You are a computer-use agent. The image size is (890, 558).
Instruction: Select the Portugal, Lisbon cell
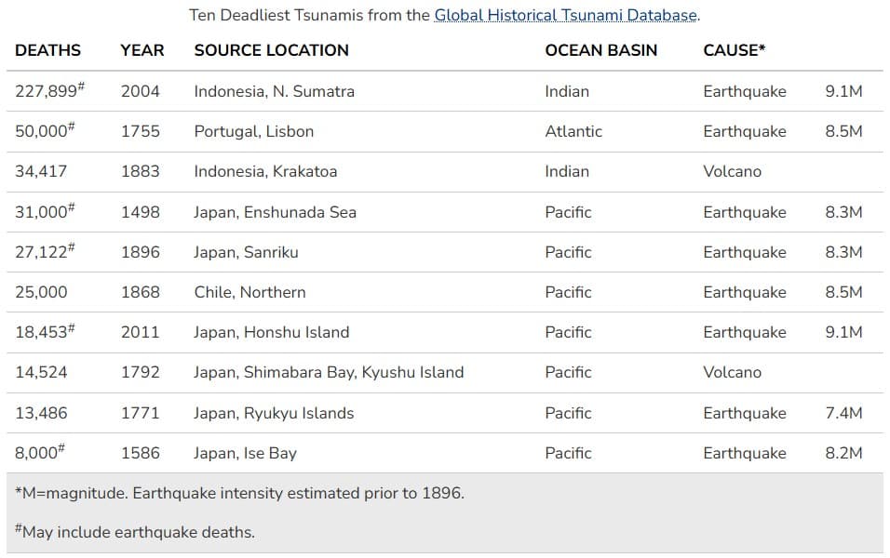tap(254, 131)
